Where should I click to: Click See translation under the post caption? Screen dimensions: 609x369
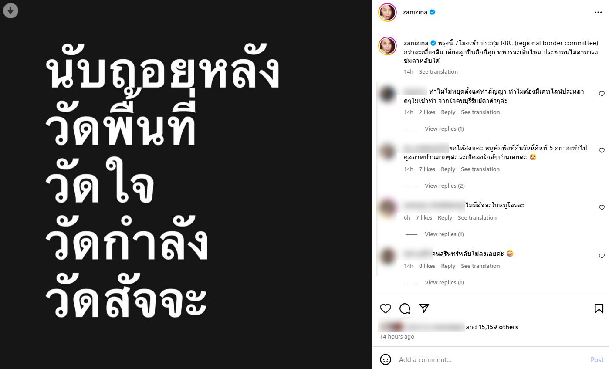click(438, 72)
